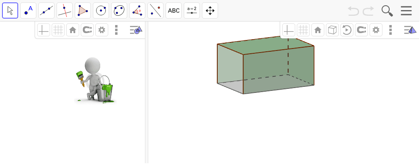The width and height of the screenshot is (420, 164).
Task: Select the a=2 Slider tool
Action: 192,11
